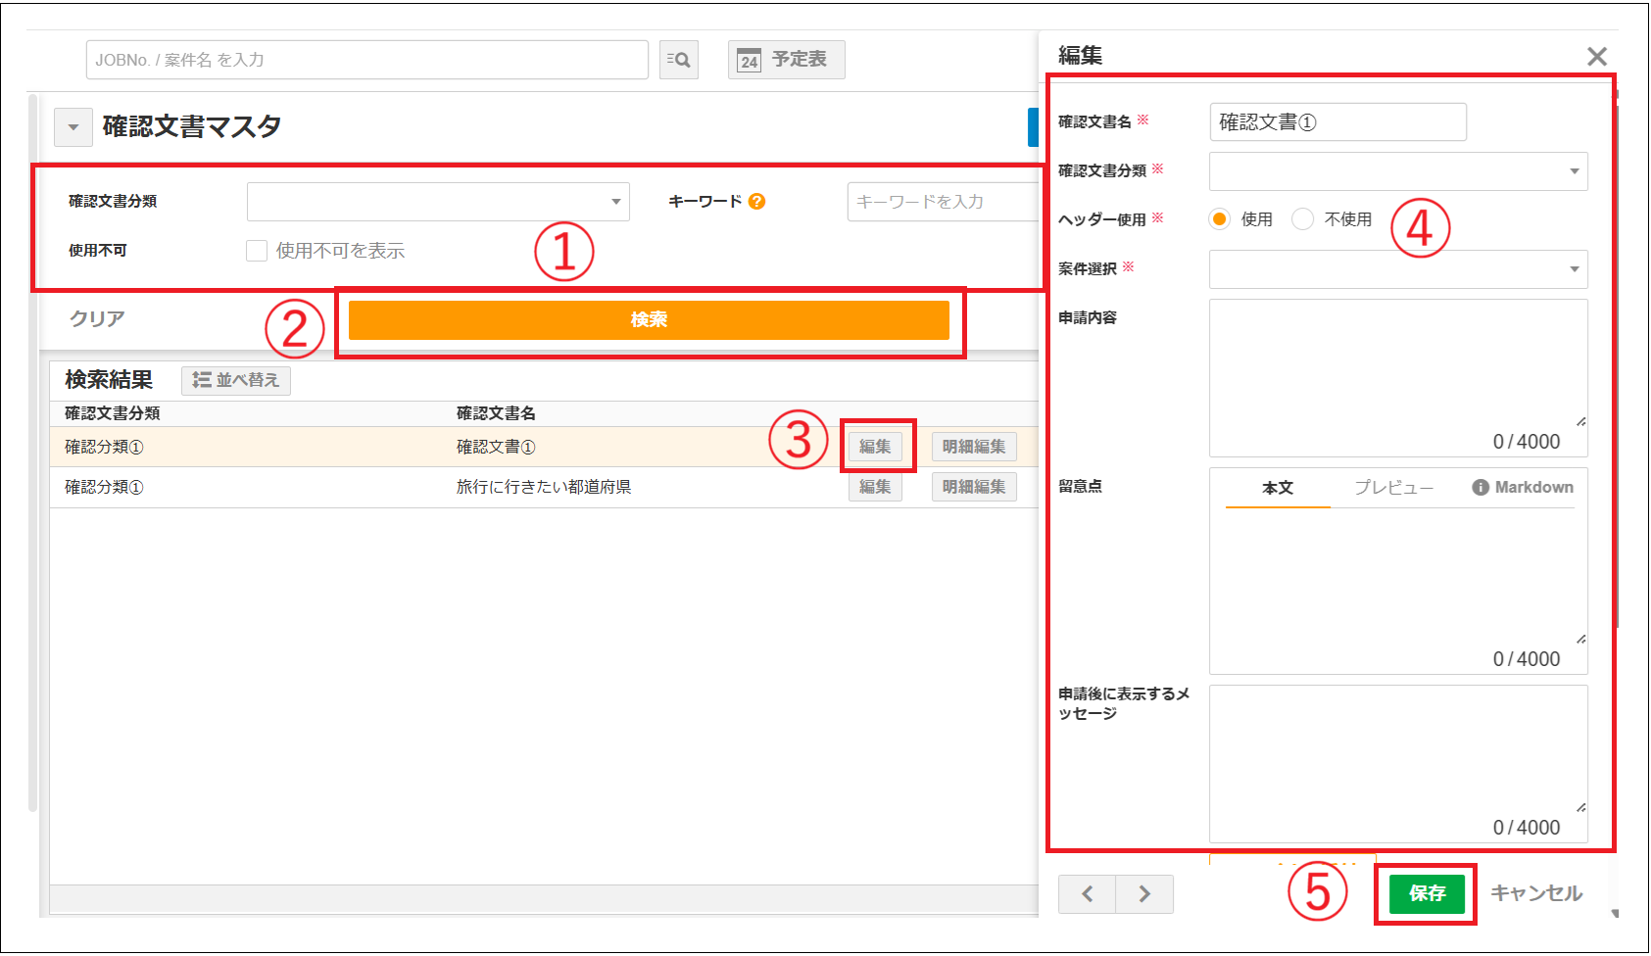Switch to the 本文 tab
Viewport: 1651px width, 956px height.
pyautogui.click(x=1278, y=488)
